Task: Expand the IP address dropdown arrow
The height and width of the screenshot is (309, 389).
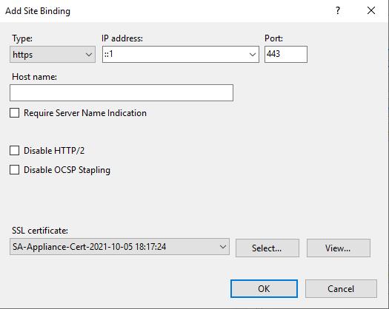Action: (253, 55)
